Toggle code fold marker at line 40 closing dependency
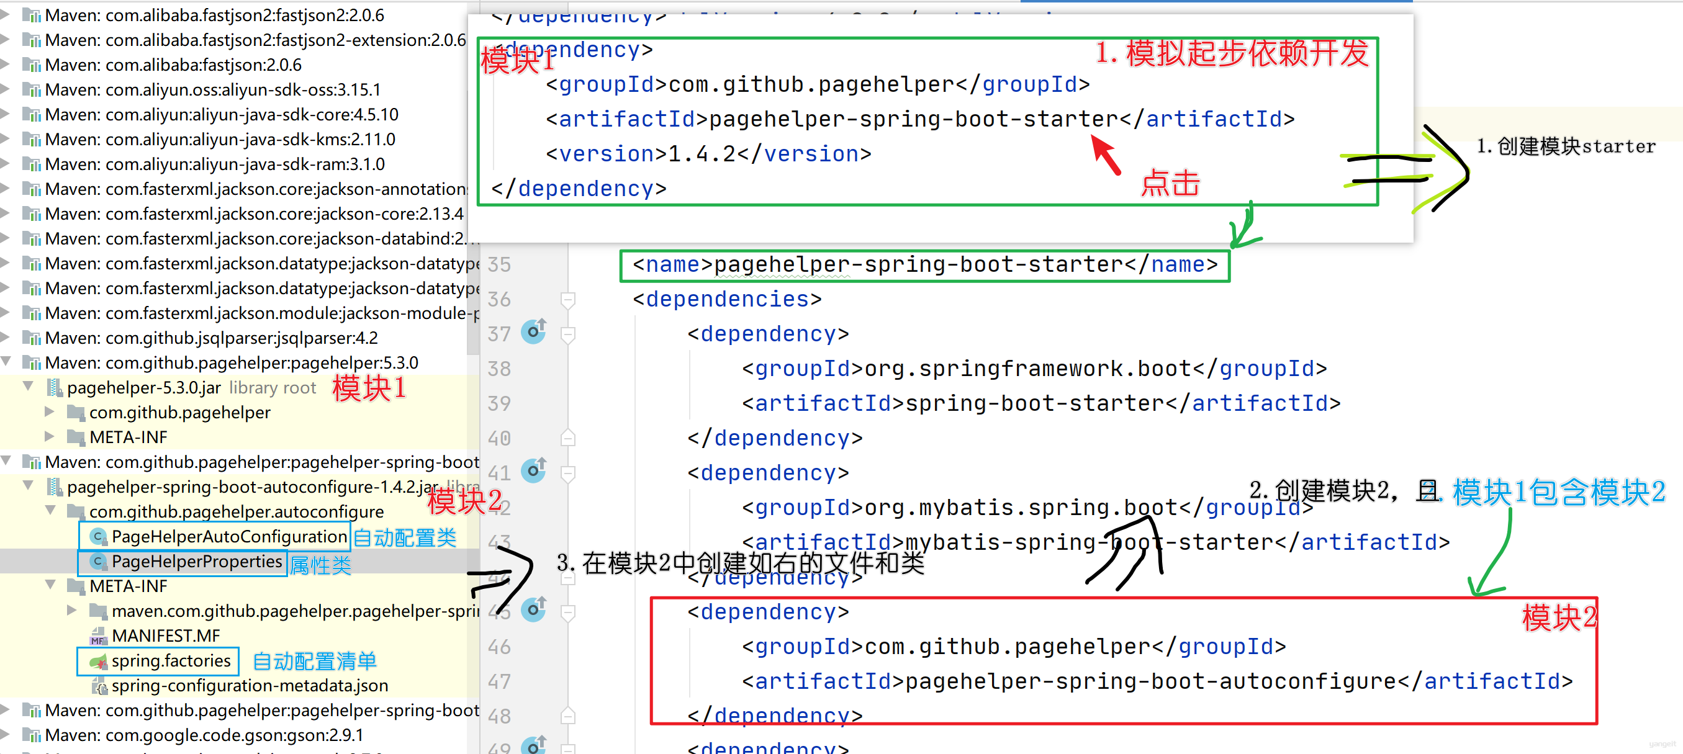The height and width of the screenshot is (754, 1683). coord(568,438)
